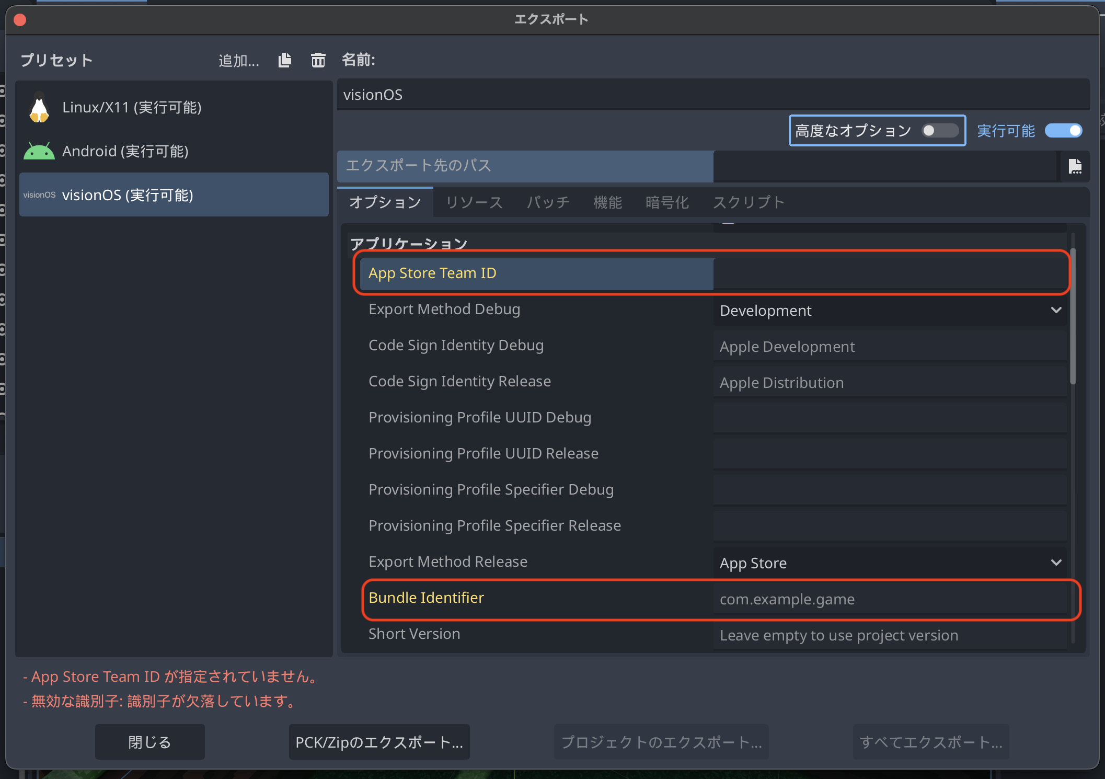
Task: Click the Export Method Debug label
Action: click(444, 310)
